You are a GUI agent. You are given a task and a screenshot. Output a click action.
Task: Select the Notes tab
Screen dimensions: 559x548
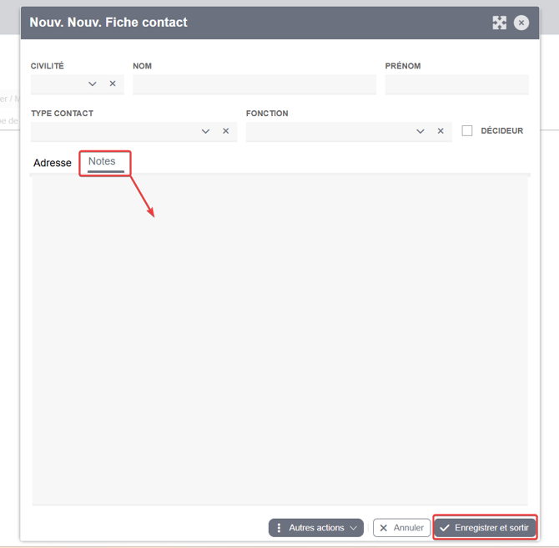click(x=103, y=161)
